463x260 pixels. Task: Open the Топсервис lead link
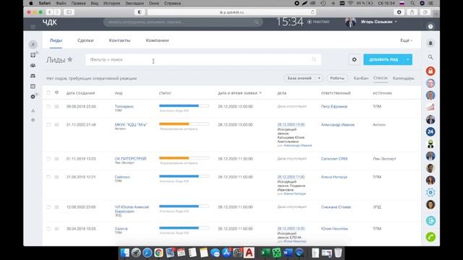click(x=124, y=106)
